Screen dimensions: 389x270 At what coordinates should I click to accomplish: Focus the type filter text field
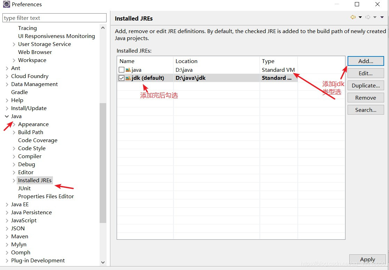55,18
